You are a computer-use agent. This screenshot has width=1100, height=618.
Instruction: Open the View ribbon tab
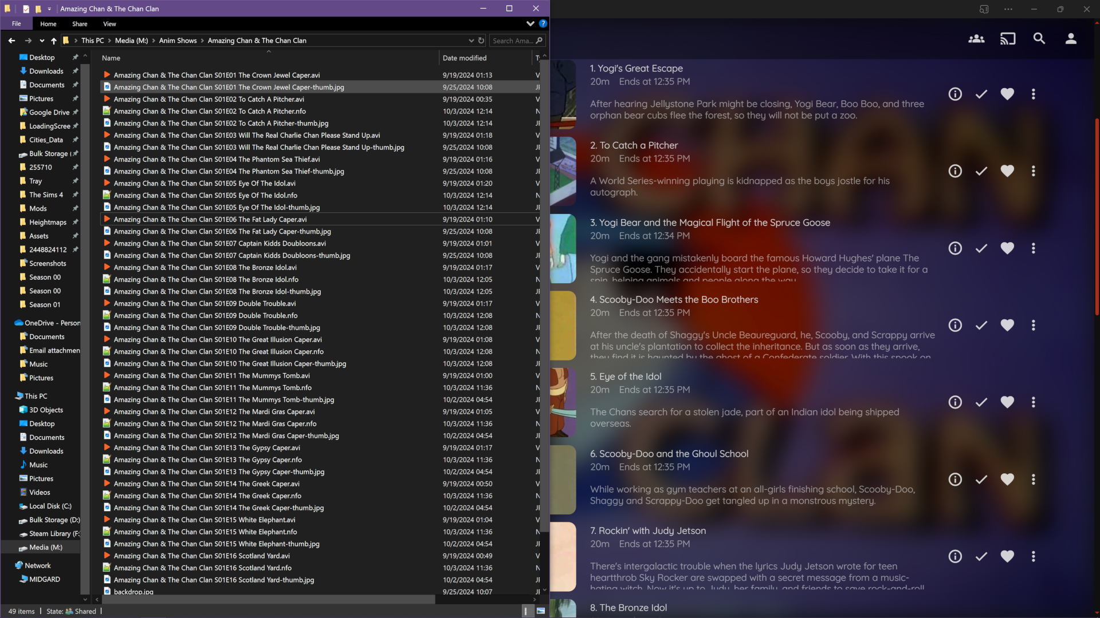pos(109,24)
